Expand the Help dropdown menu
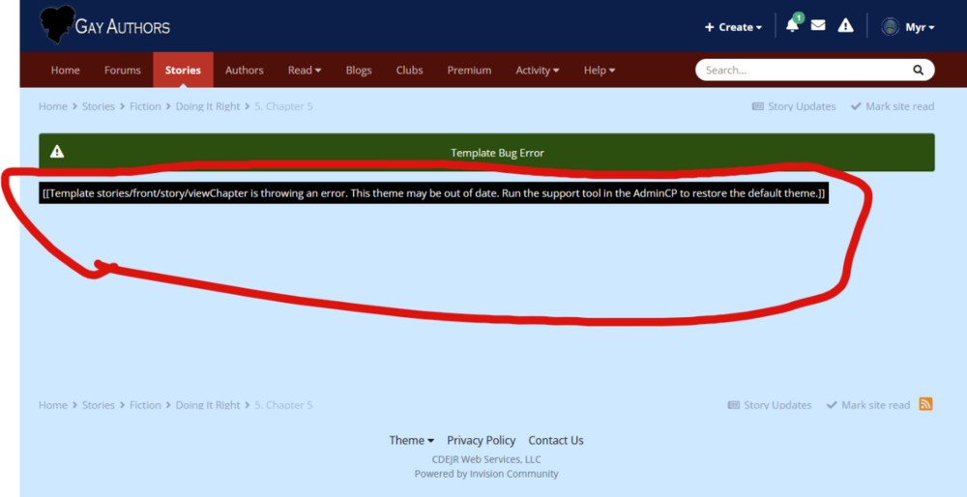The image size is (967, 497). 599,70
